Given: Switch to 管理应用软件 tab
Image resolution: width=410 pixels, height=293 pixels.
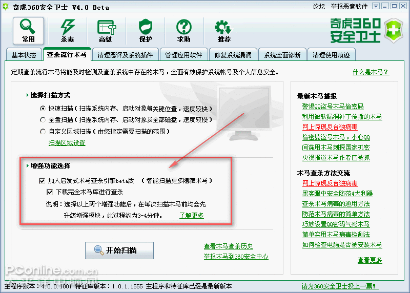Looking at the screenshot, I should click(184, 55).
